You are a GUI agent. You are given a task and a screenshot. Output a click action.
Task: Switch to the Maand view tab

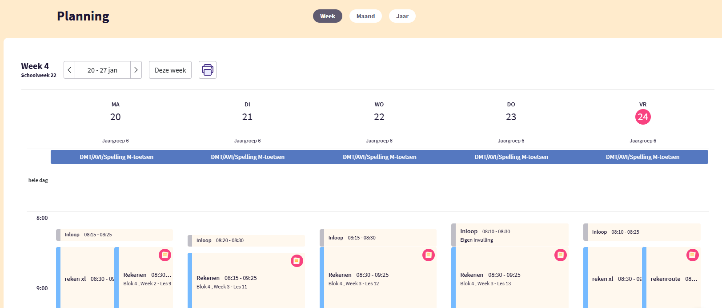pyautogui.click(x=365, y=16)
